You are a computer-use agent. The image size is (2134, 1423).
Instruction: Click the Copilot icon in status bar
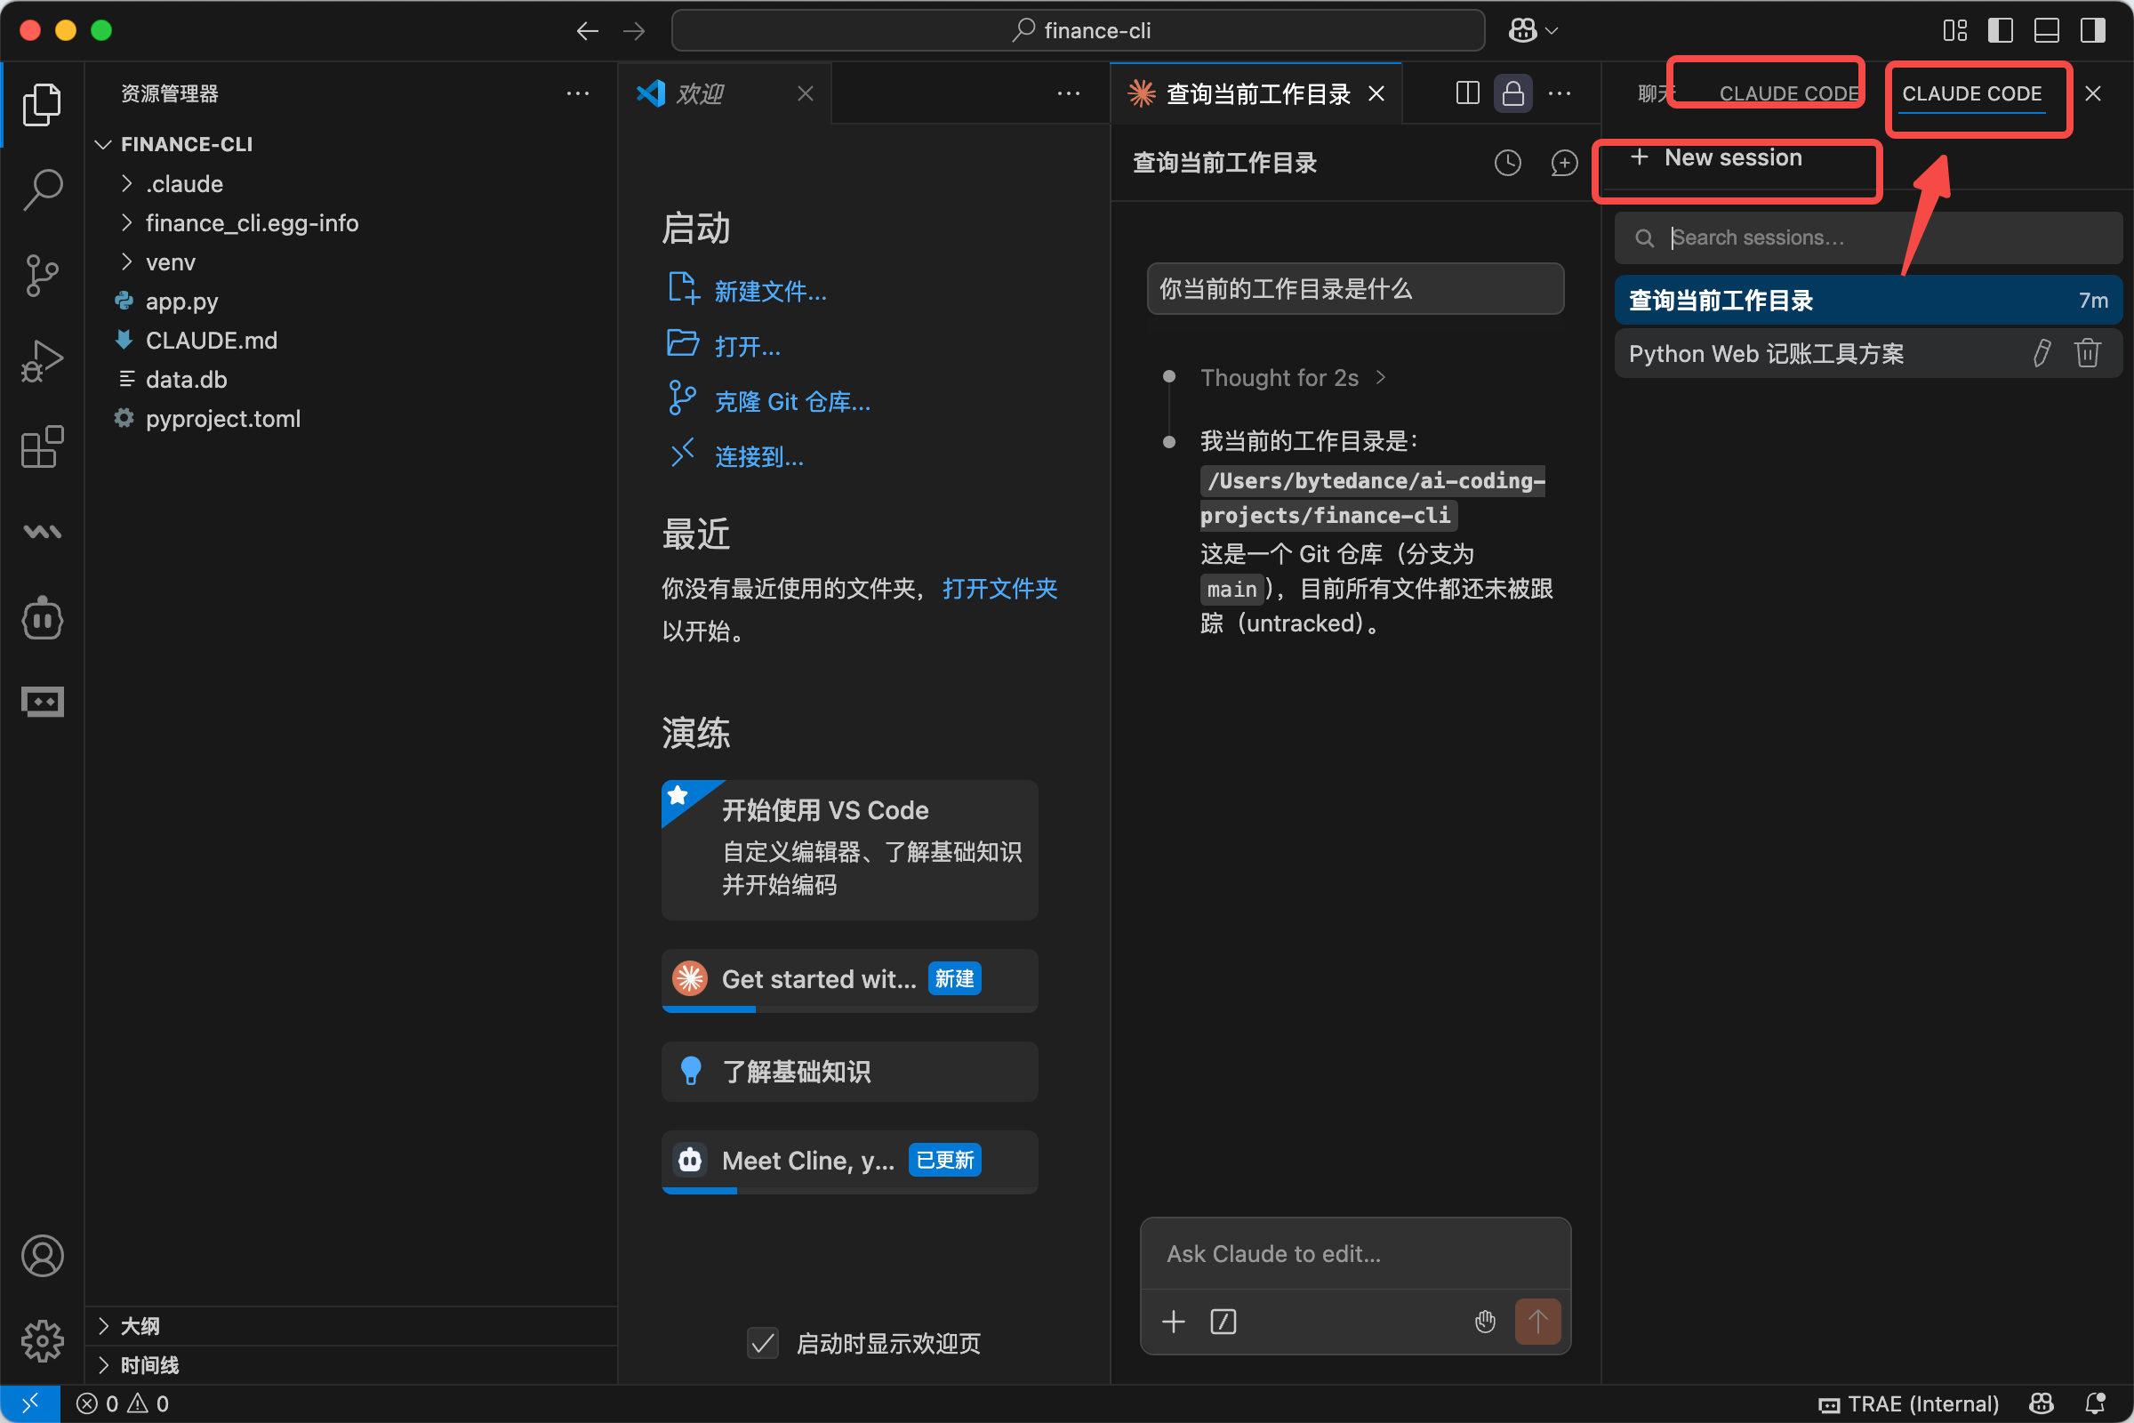pos(2042,1403)
